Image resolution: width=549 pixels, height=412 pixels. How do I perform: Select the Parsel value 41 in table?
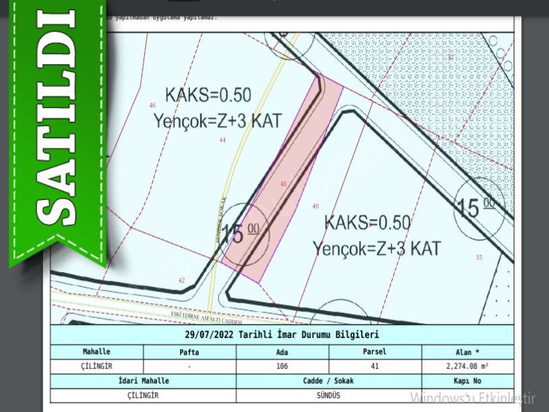click(375, 366)
